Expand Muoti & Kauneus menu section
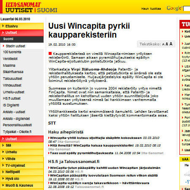Screen dimensions: 190x190 click(x=22, y=185)
